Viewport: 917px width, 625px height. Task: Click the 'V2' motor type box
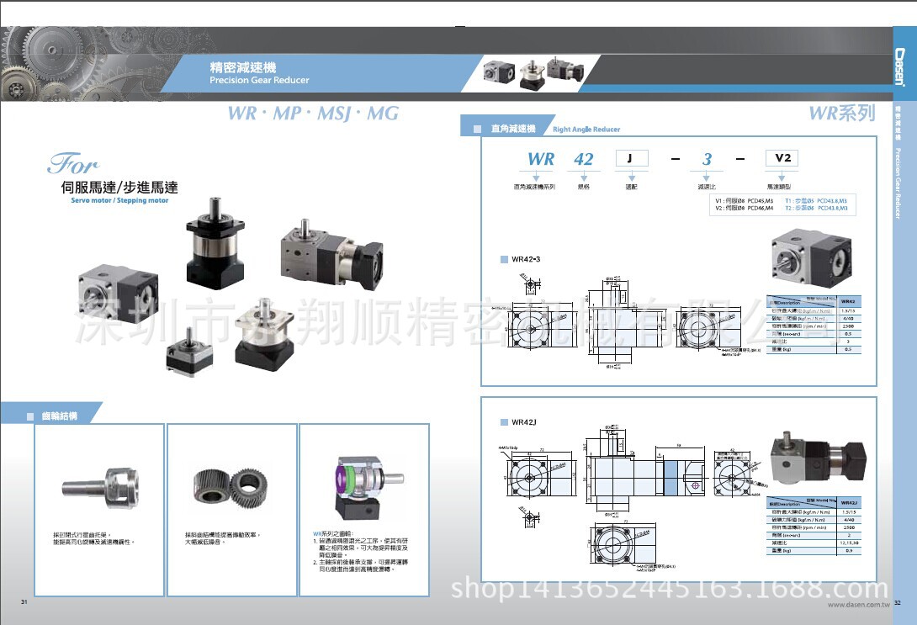point(780,159)
